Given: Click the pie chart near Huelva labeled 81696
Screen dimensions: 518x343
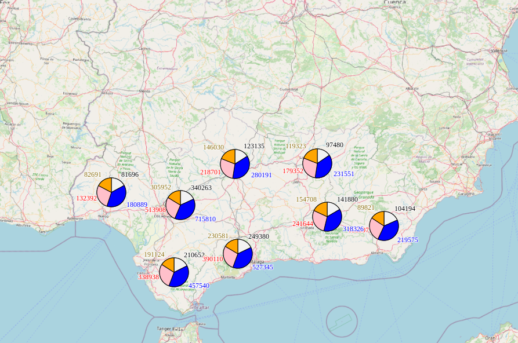Looking at the screenshot, I should [111, 192].
